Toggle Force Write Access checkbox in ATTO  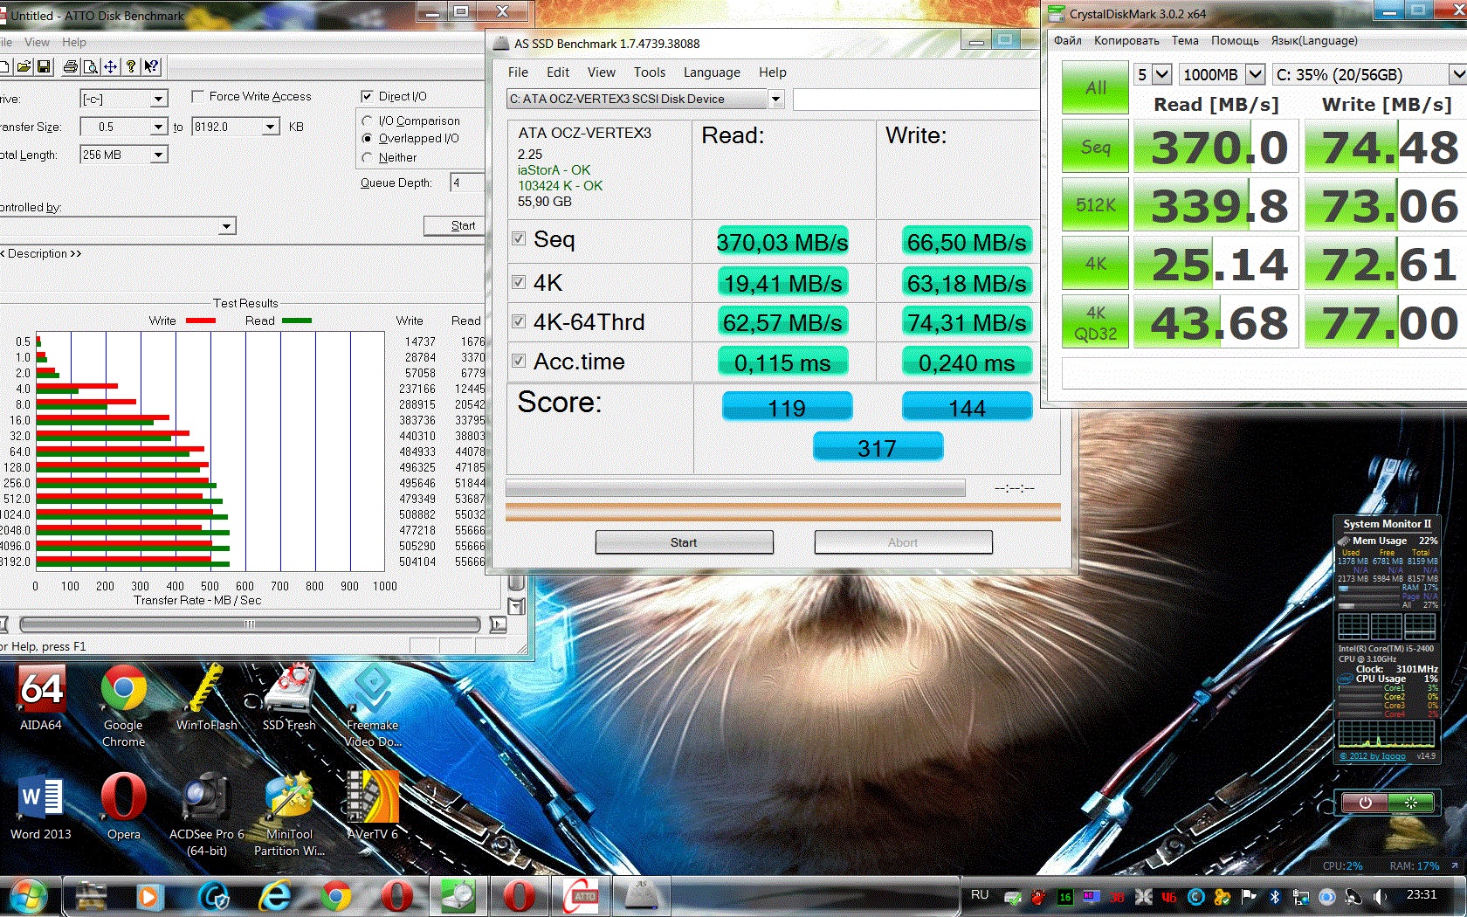[197, 96]
